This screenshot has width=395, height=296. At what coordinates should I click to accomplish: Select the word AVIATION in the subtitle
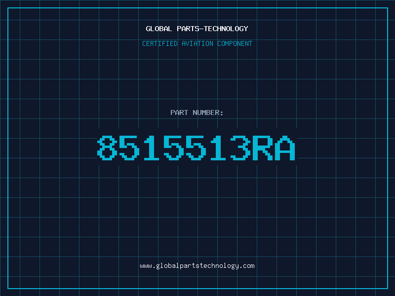pyautogui.click(x=197, y=43)
